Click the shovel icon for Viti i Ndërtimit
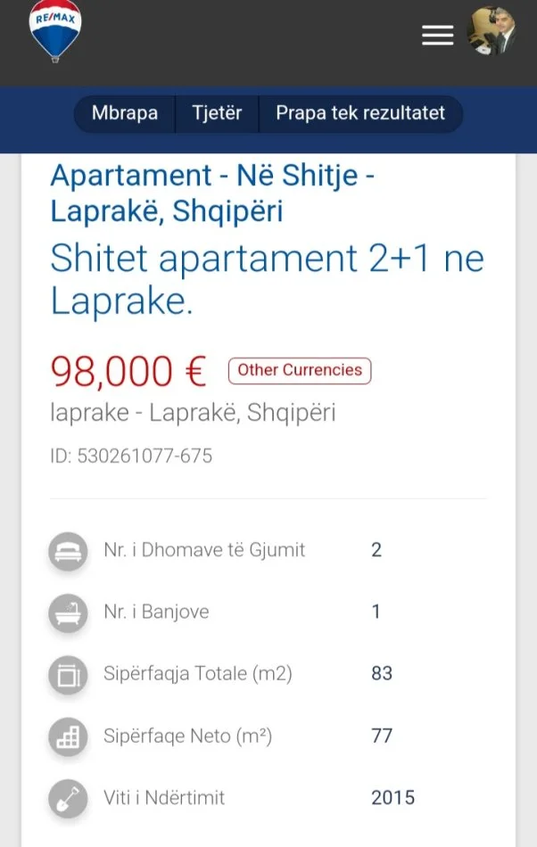The height and width of the screenshot is (847, 537). click(68, 798)
